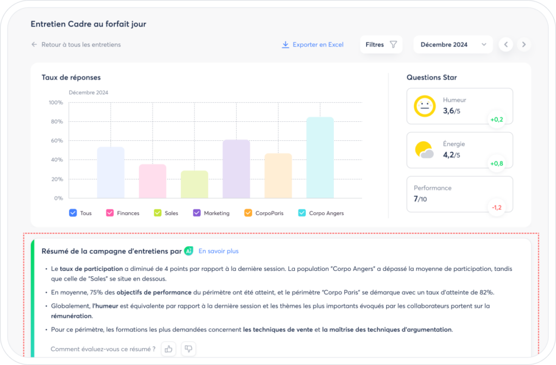Screen dimensions: 556x365
Task: Click the Énergie sun and cloud icon
Action: click(425, 150)
